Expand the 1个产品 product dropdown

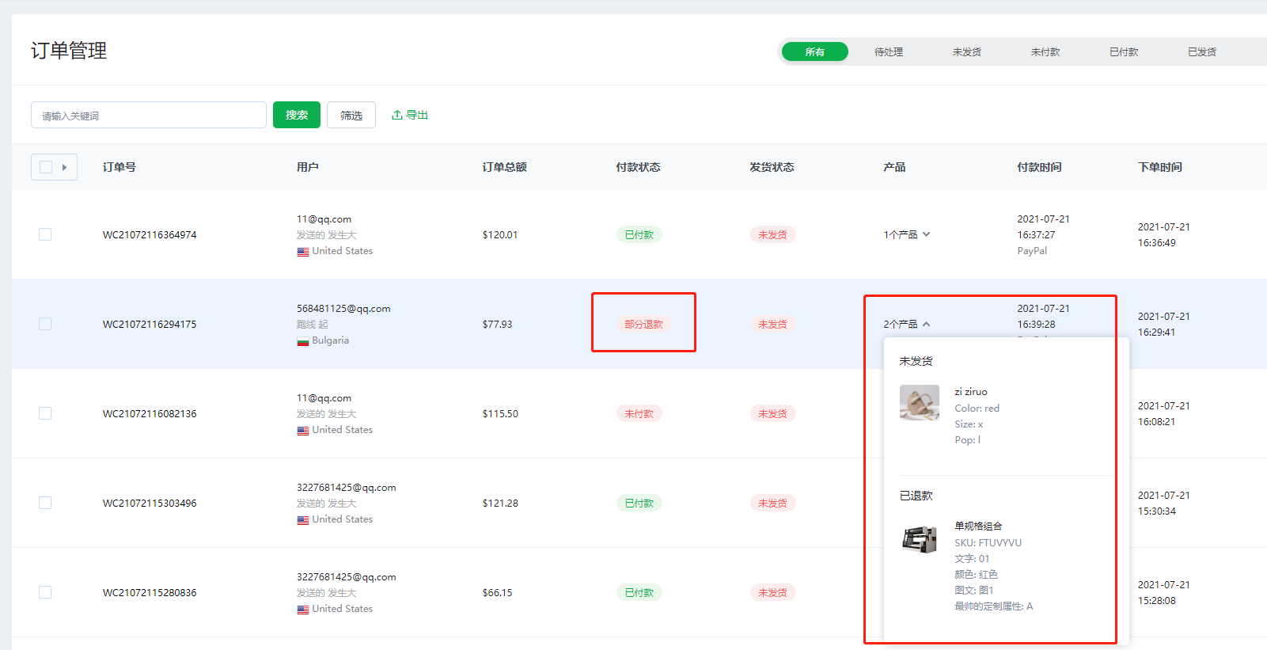pos(907,235)
